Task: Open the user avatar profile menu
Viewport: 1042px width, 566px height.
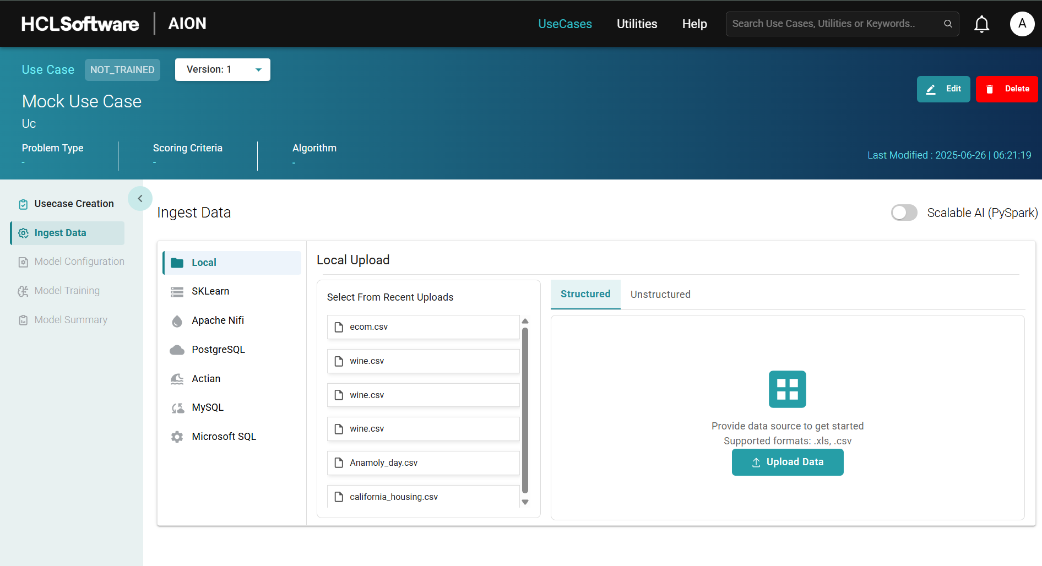Action: [1022, 24]
